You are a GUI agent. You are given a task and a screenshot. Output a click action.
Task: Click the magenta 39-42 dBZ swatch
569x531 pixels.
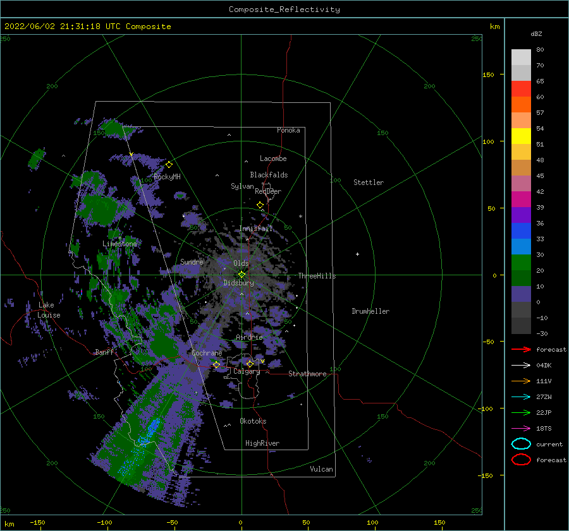coord(521,200)
